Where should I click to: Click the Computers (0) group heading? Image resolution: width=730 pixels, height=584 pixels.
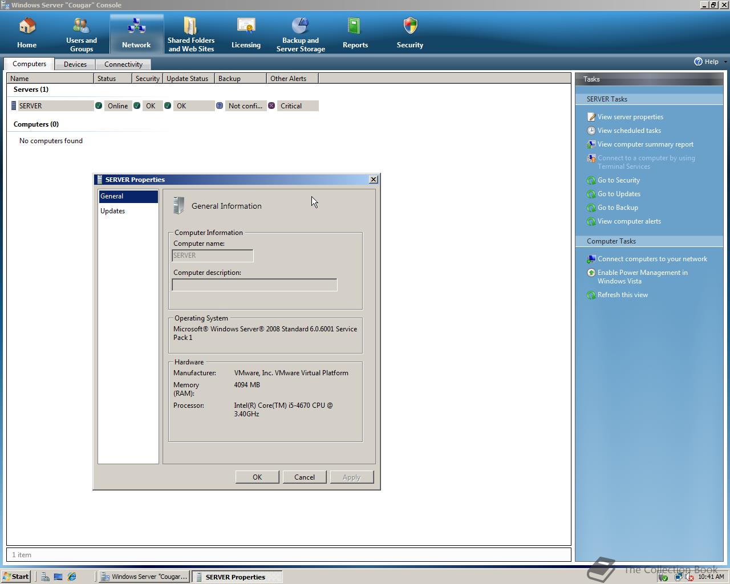click(x=36, y=124)
